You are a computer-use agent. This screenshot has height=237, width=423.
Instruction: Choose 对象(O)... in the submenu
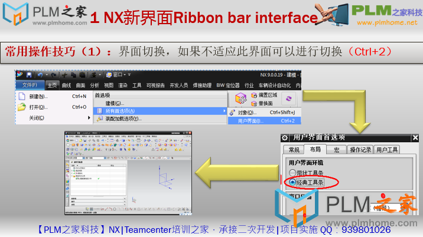[x=265, y=113]
